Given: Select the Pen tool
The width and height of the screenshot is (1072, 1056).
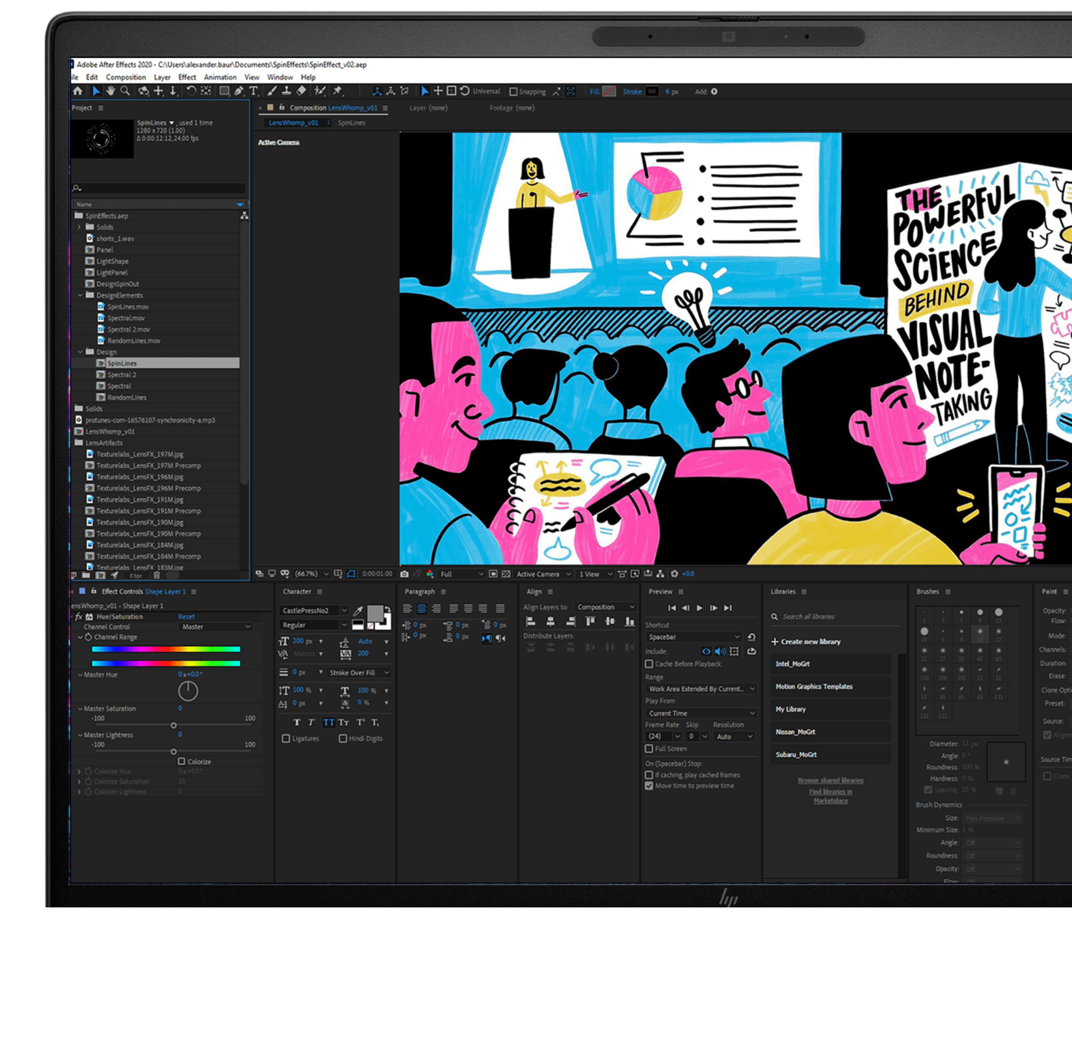Looking at the screenshot, I should pos(239,91).
